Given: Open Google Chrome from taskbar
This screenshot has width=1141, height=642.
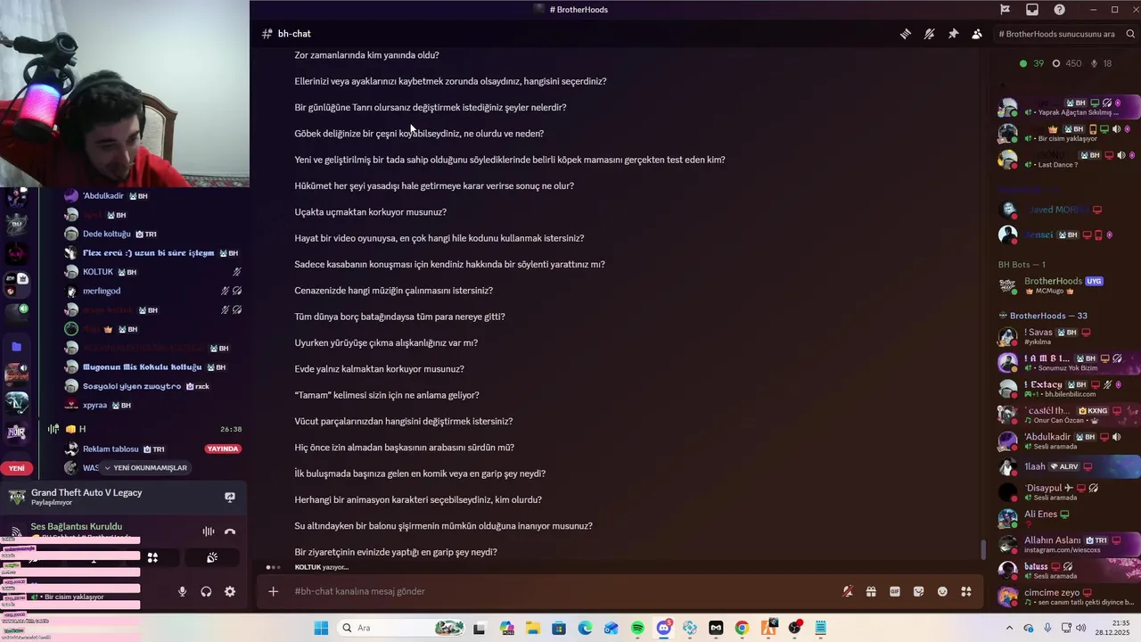Looking at the screenshot, I should click(x=742, y=629).
